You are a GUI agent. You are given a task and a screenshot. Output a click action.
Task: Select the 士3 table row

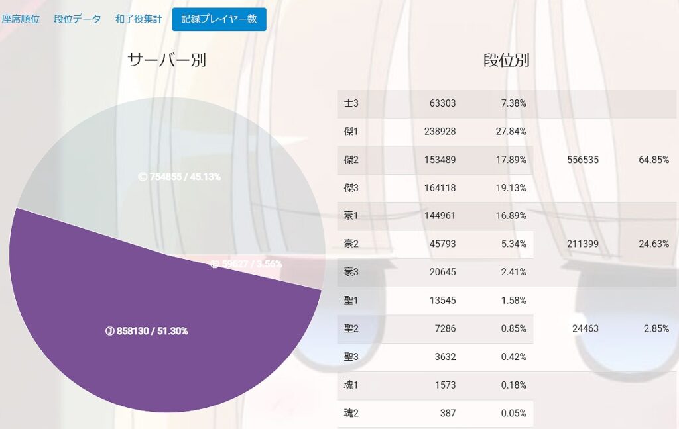click(x=435, y=103)
